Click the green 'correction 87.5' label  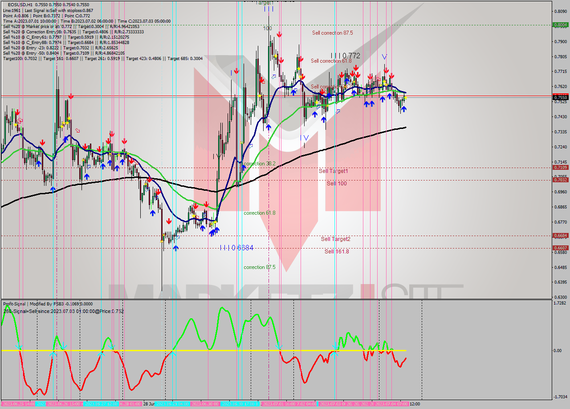[260, 267]
